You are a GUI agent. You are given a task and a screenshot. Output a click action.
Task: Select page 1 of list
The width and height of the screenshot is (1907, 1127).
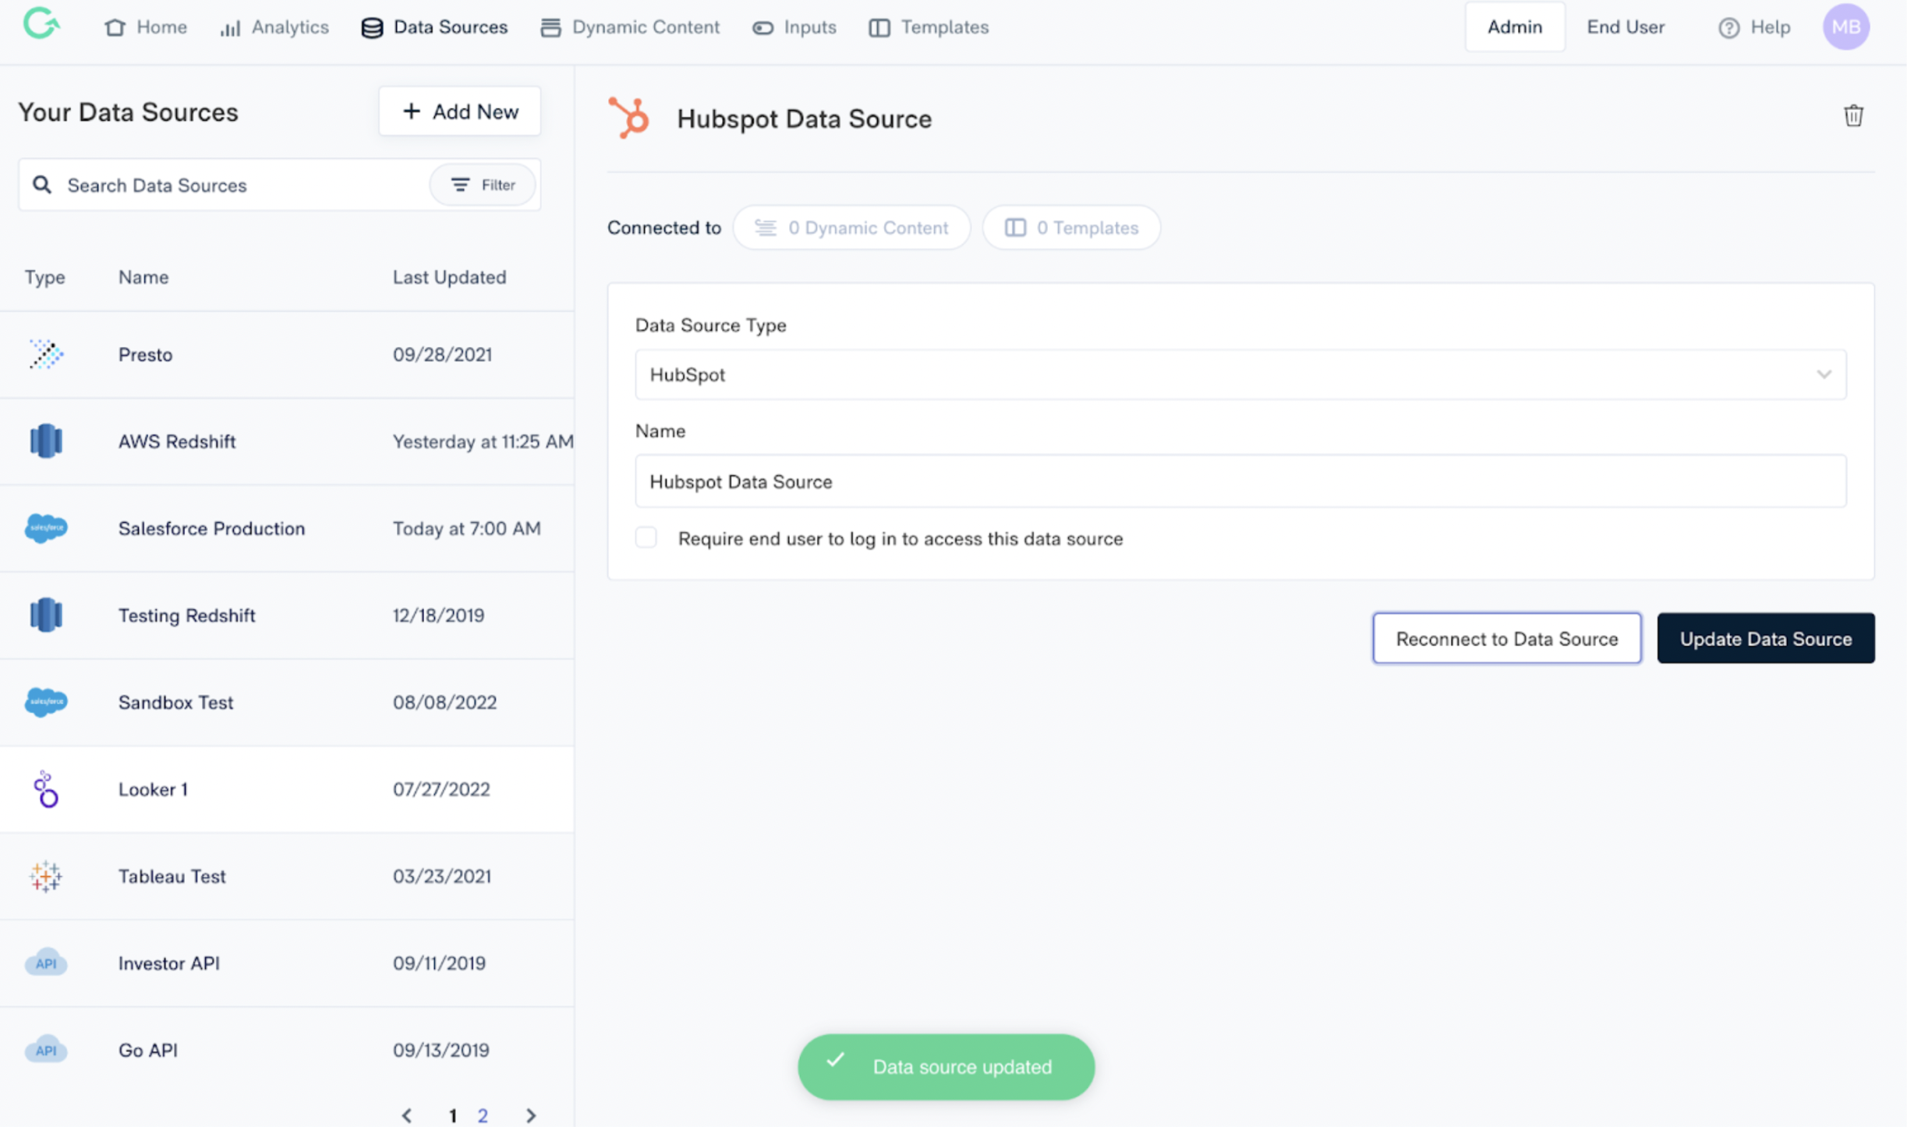[452, 1115]
